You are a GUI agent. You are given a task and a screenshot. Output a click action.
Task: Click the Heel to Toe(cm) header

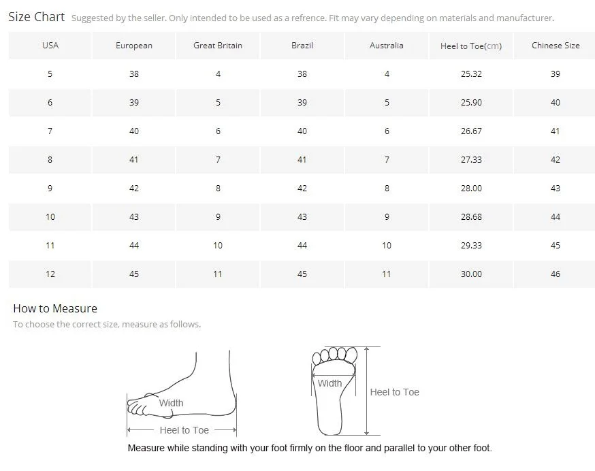471,46
